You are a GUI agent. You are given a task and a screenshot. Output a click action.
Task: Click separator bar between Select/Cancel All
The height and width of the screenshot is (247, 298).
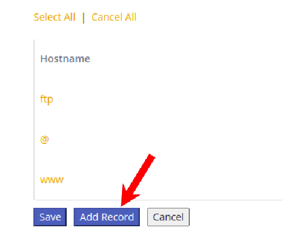tap(83, 18)
